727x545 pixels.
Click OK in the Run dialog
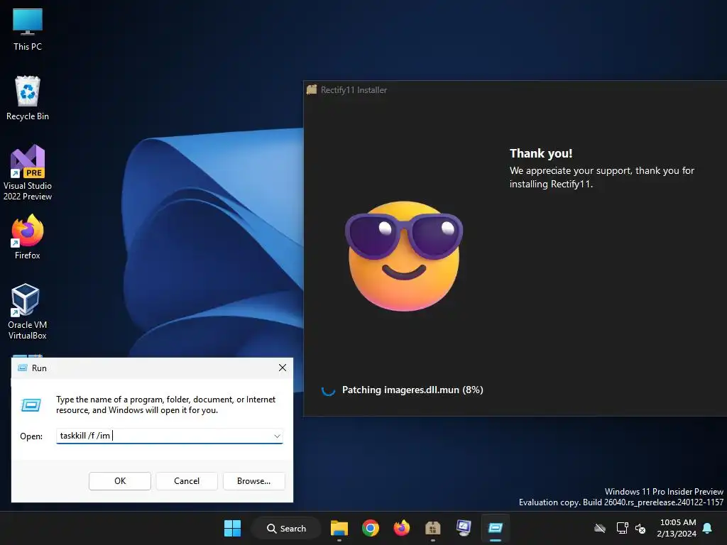tap(120, 481)
